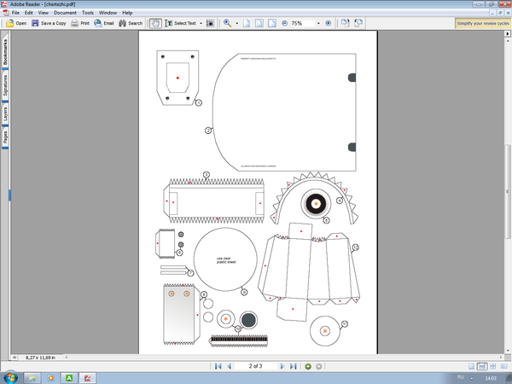The image size is (512, 384).
Task: Open the View menu
Action: pyautogui.click(x=44, y=13)
